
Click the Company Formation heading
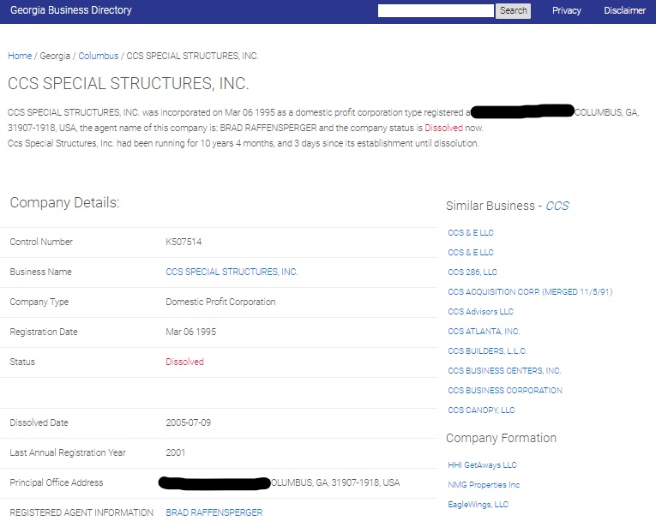501,438
